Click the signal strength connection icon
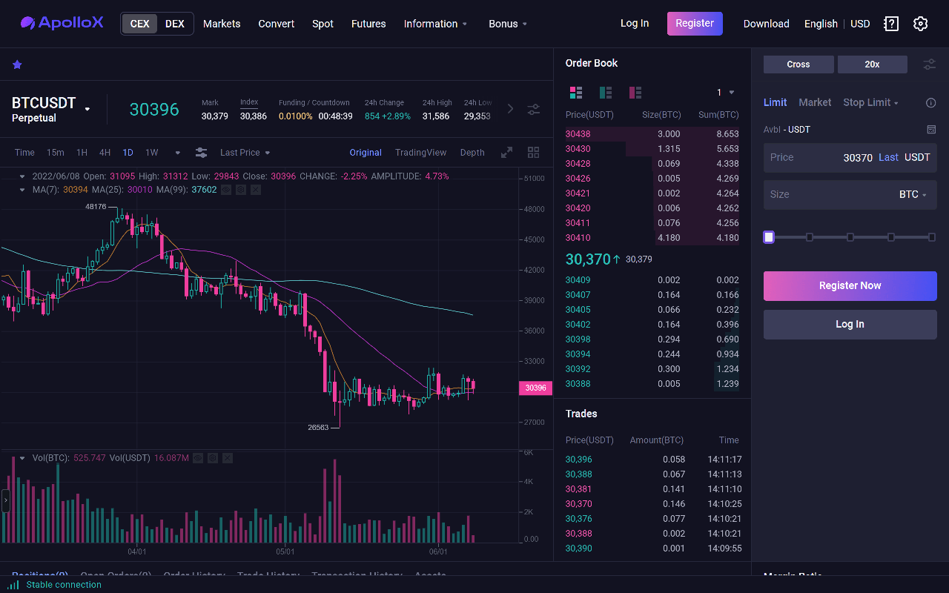This screenshot has height=593, width=949. coord(13,585)
